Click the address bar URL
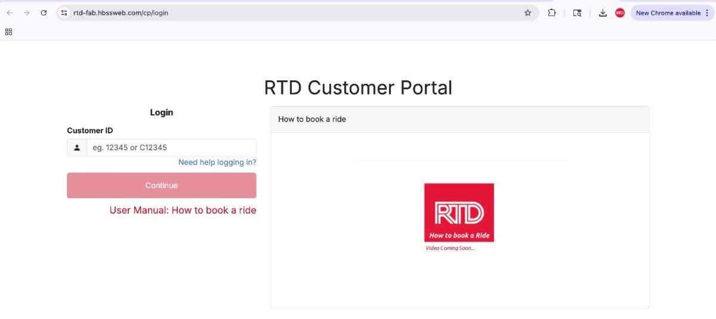Image resolution: width=716 pixels, height=319 pixels. (x=121, y=12)
